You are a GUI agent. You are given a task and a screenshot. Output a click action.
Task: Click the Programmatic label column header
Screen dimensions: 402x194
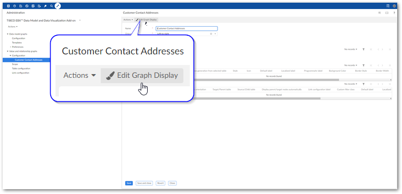pyautogui.click(x=313, y=70)
